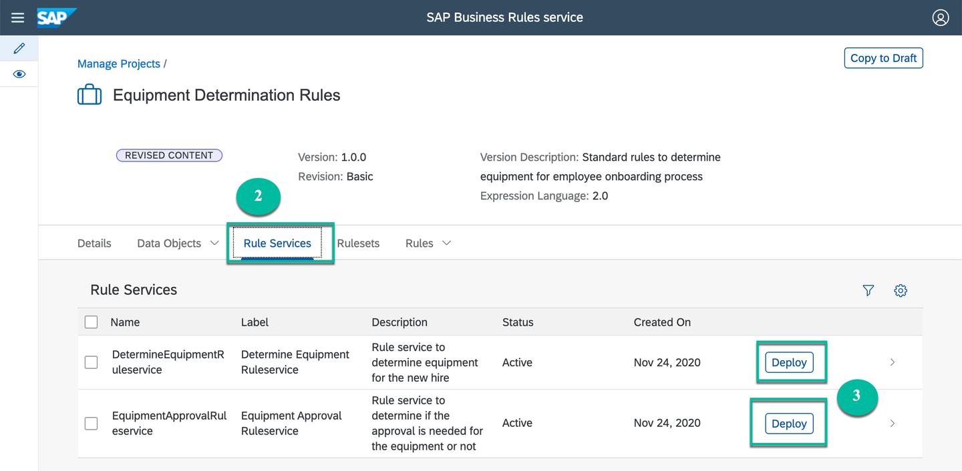Switch to the Data Objects tab

[x=169, y=244]
